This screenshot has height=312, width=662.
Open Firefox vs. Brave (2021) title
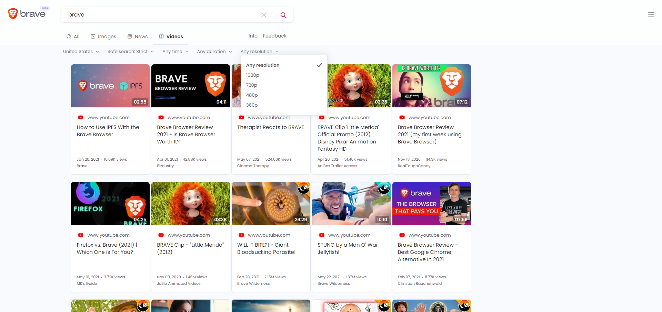107,248
